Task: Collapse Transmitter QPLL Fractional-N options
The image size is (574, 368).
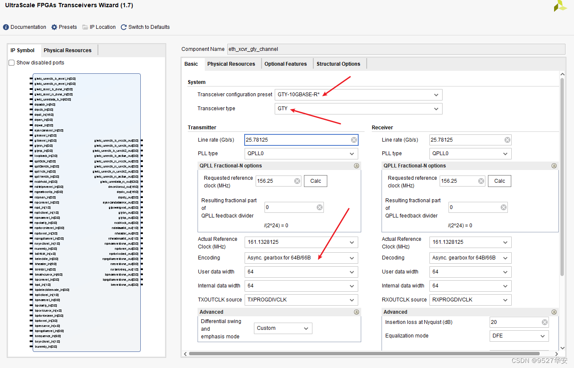Action: pos(357,166)
